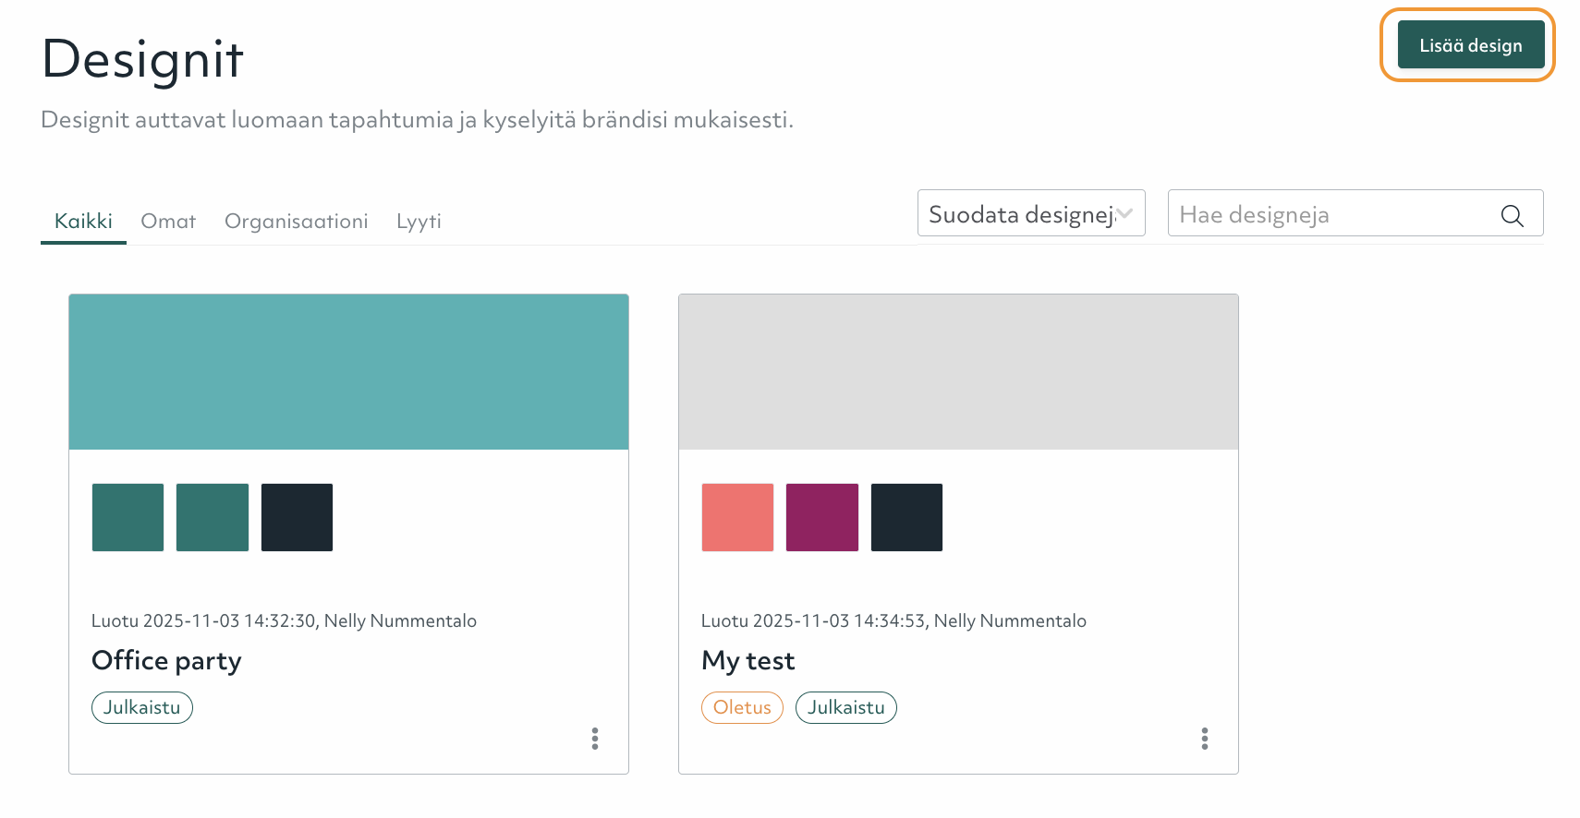Click the search magnifier icon
This screenshot has width=1580, height=818.
pos(1512,215)
